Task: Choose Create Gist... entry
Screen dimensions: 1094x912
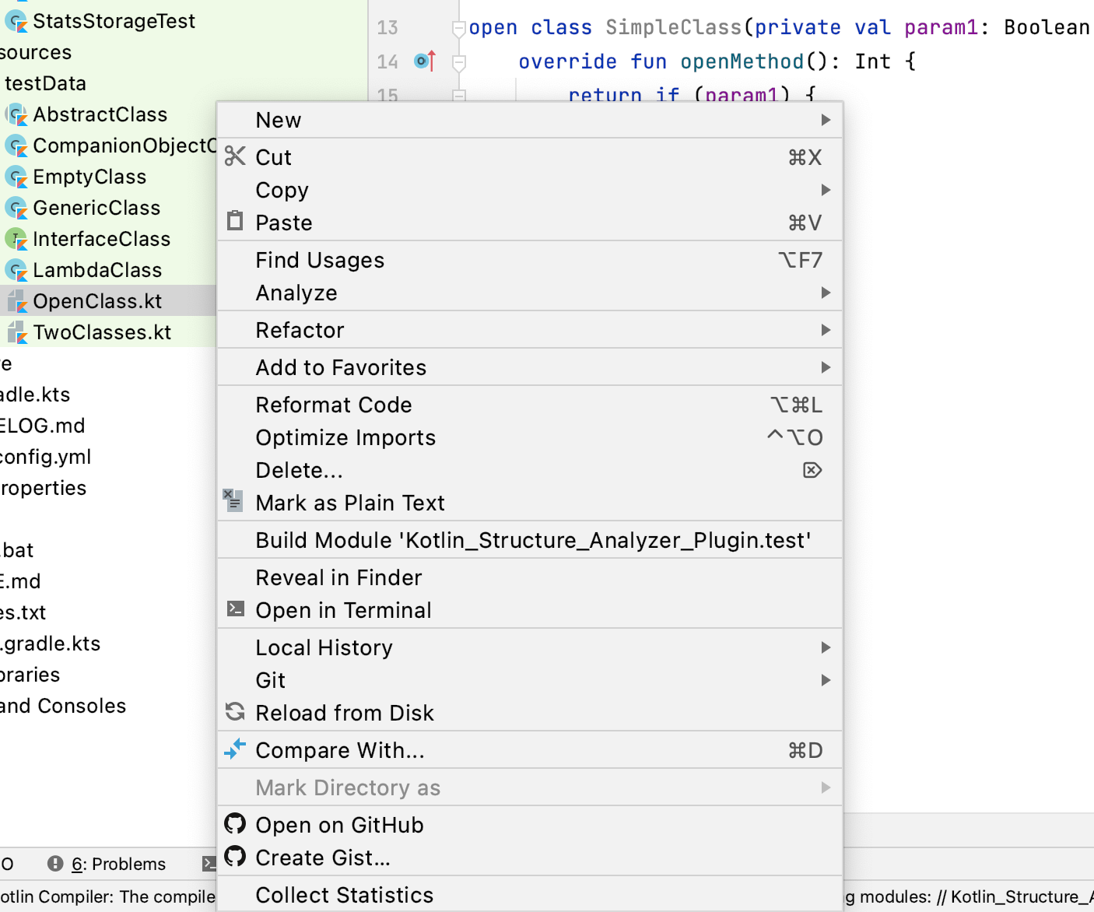Action: point(530,858)
